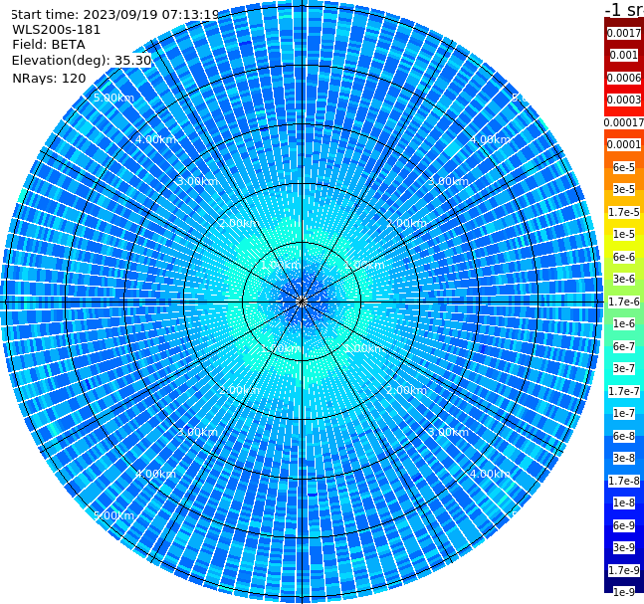The height and width of the screenshot is (604, 644).
Task: Select the 3e-8 colorbar label
Action: [x=624, y=458]
